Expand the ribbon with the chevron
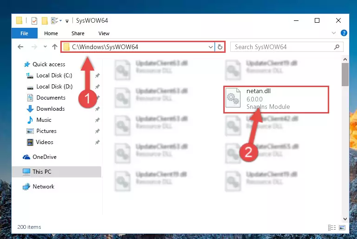 point(334,33)
